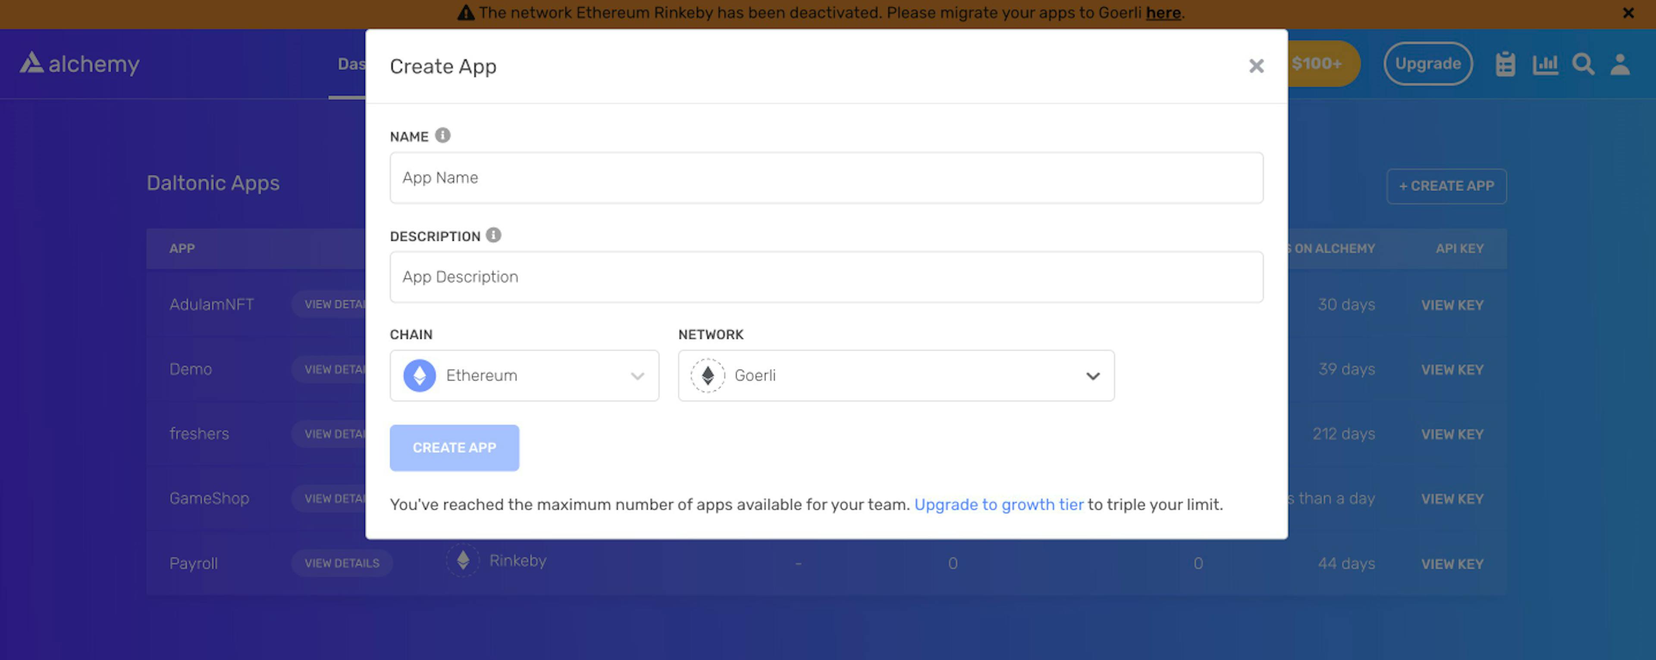The height and width of the screenshot is (660, 1656).
Task: Click the + CREATE APP button on the dashboard
Action: pyautogui.click(x=1446, y=186)
